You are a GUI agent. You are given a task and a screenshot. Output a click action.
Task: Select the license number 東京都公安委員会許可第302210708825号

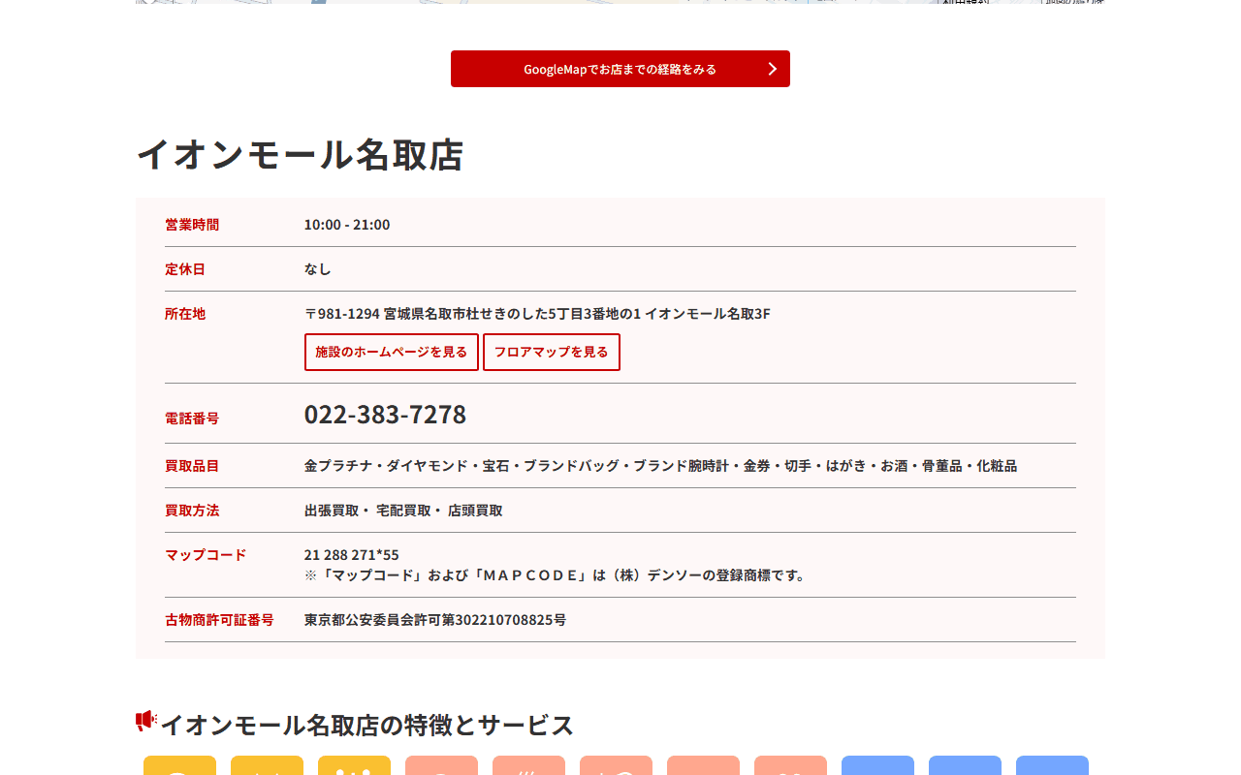(435, 620)
